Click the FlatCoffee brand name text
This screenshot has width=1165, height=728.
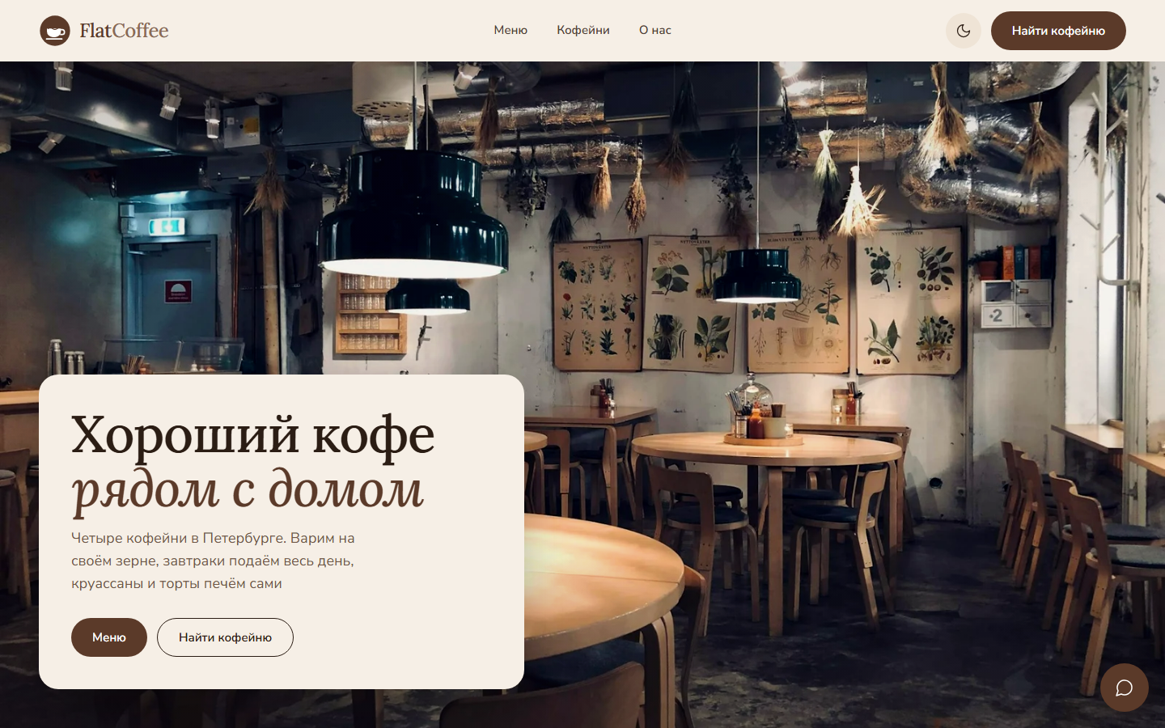(x=124, y=31)
